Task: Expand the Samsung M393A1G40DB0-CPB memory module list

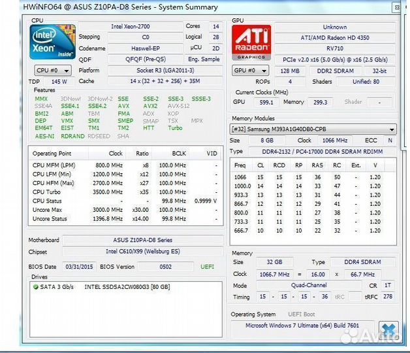Action: click(392, 129)
